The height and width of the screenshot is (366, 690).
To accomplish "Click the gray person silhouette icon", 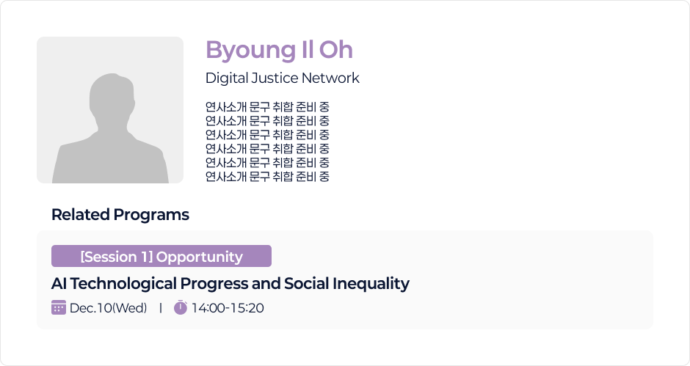I will pyautogui.click(x=109, y=128).
